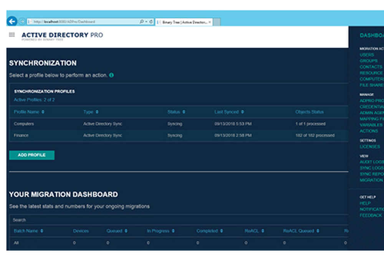Open Help link under Get Help
The height and width of the screenshot is (264, 384).
coord(365,203)
